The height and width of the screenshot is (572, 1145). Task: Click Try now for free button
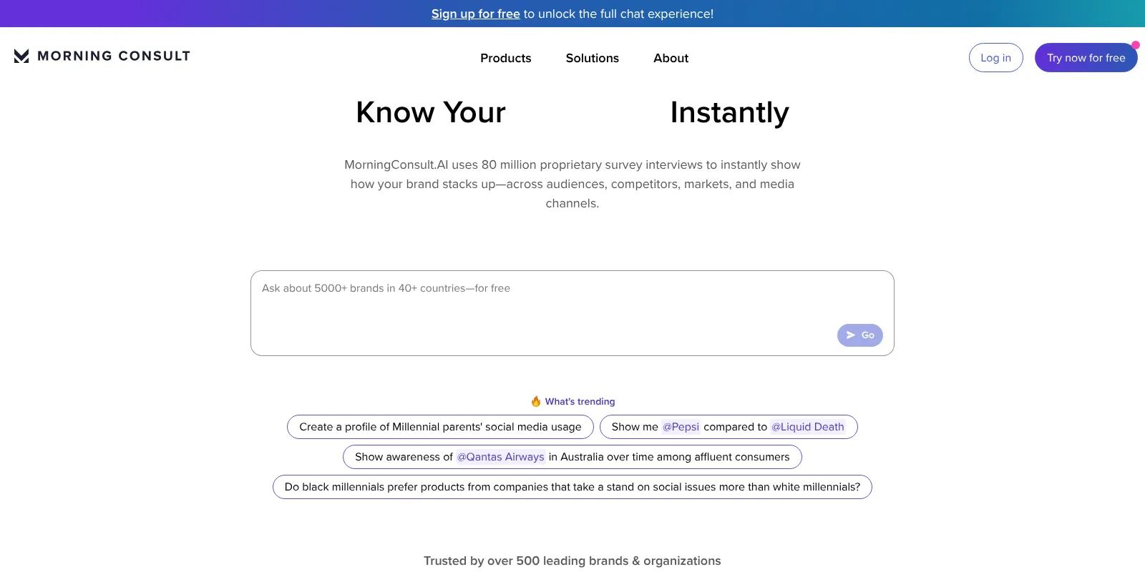tap(1086, 58)
